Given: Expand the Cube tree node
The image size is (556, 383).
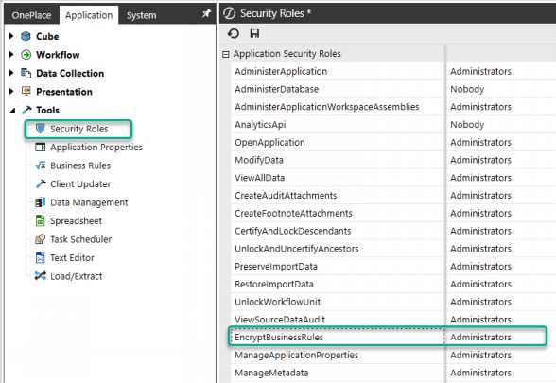Looking at the screenshot, I should (11, 36).
